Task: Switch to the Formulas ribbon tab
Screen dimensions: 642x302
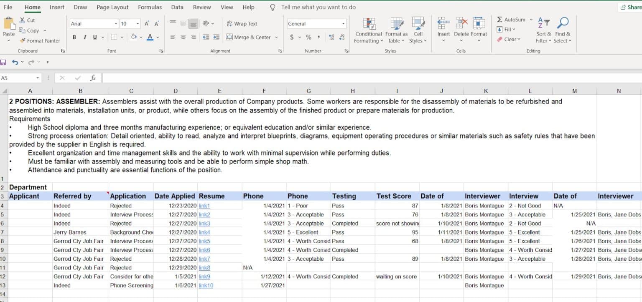Action: (x=150, y=7)
